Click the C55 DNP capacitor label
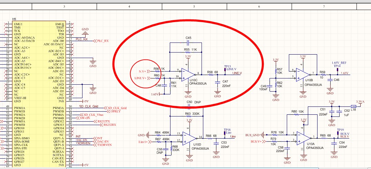 pos(160,151)
